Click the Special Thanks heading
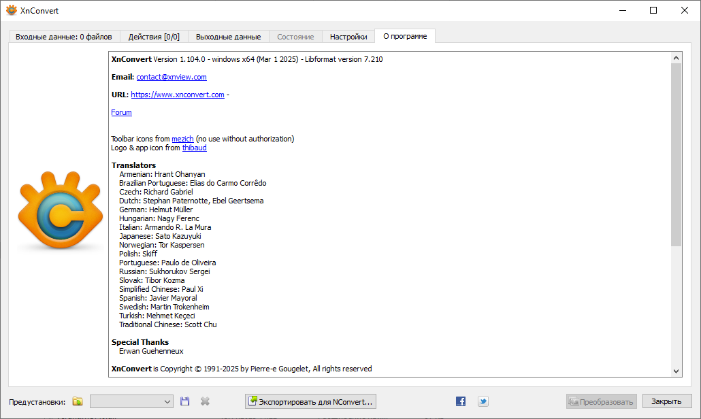701x419 pixels. point(140,342)
